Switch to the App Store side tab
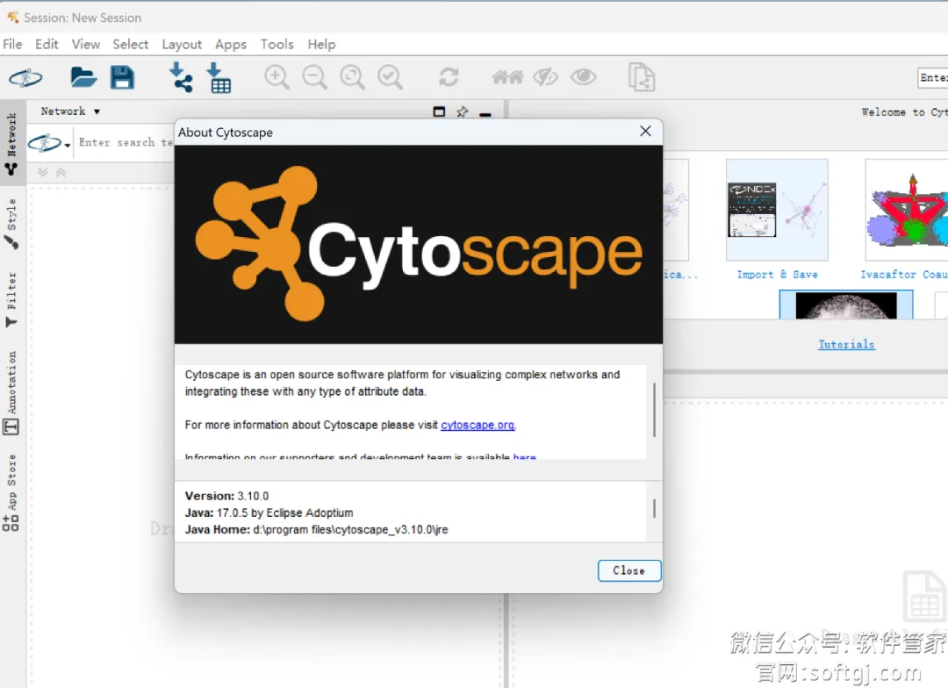948x688 pixels. pyautogui.click(x=11, y=492)
